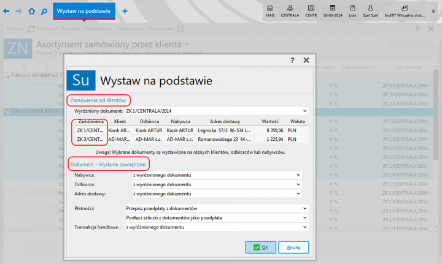Go back with the left arrow icon
Viewport: 442px width, 264px height.
[6, 11]
